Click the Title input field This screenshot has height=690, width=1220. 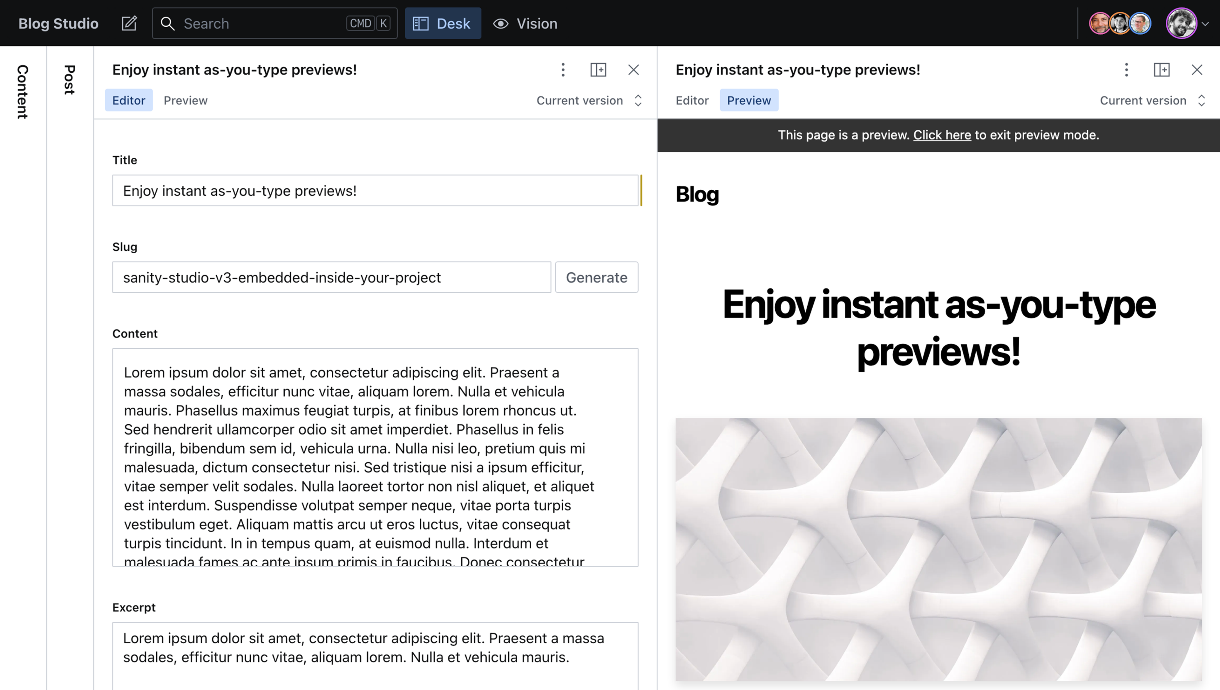pos(376,190)
